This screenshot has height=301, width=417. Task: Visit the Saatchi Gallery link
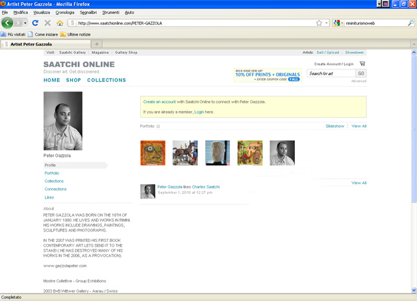pyautogui.click(x=72, y=53)
